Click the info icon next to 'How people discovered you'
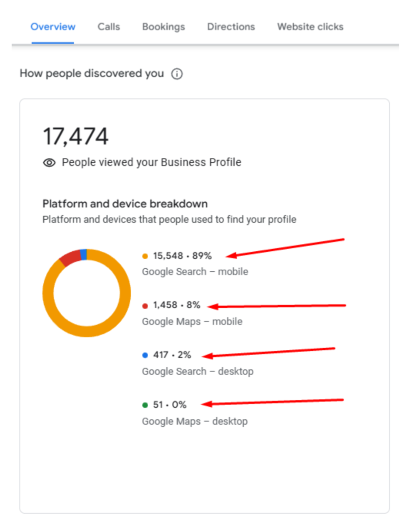 (178, 74)
